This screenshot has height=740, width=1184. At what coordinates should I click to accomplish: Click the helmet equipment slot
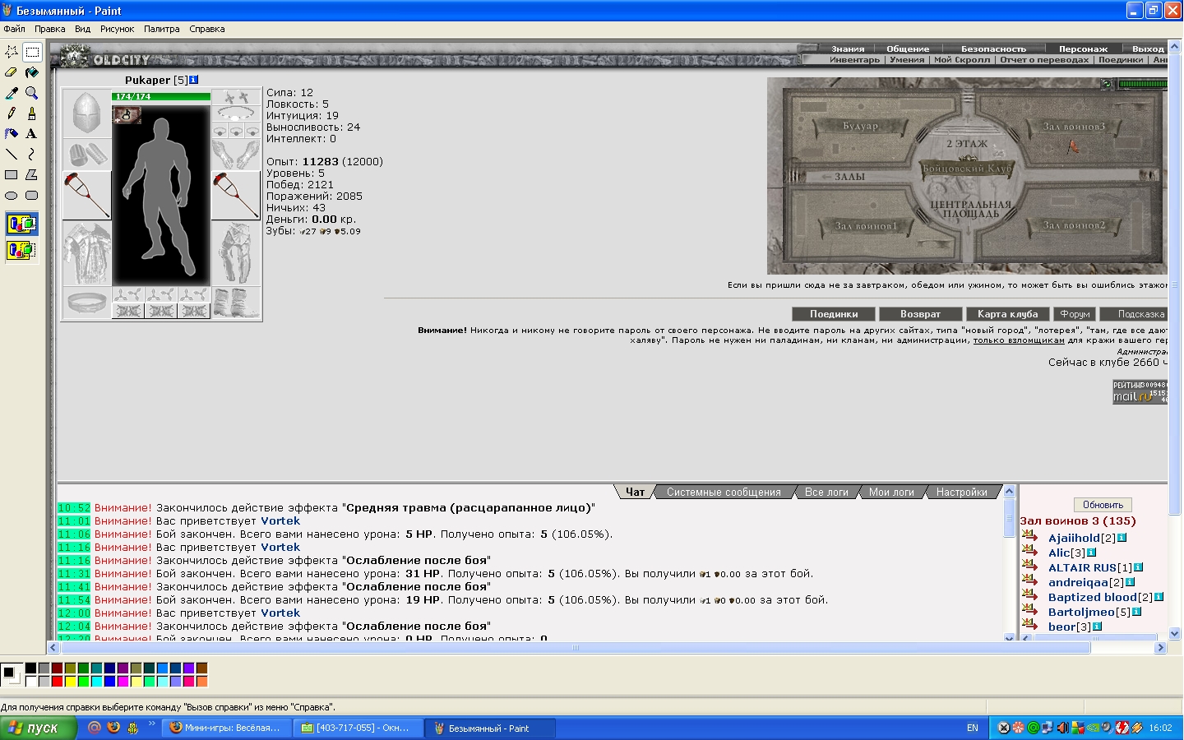pos(87,113)
